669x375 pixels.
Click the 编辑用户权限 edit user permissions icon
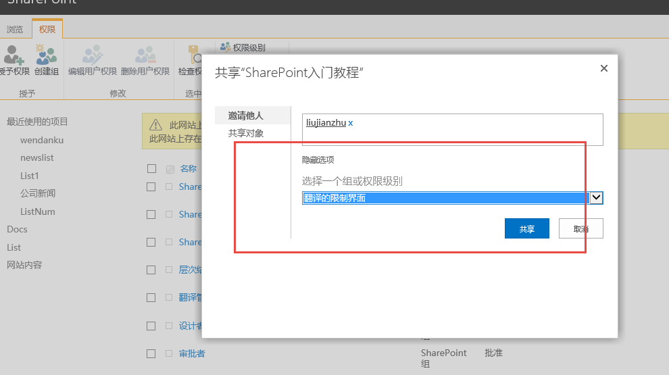[x=93, y=55]
